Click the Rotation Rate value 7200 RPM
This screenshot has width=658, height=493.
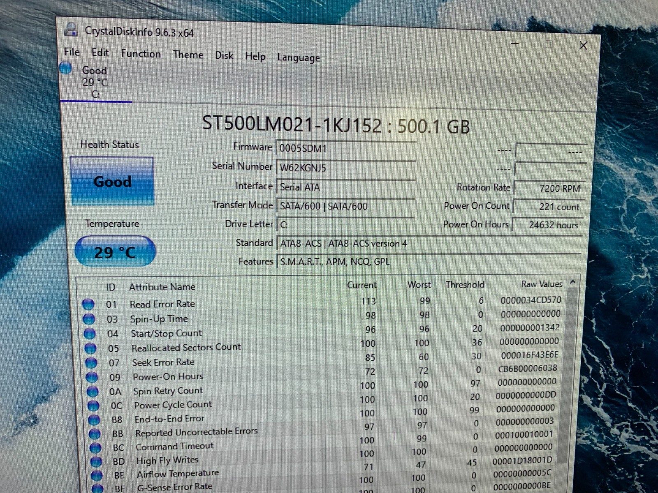pyautogui.click(x=549, y=188)
